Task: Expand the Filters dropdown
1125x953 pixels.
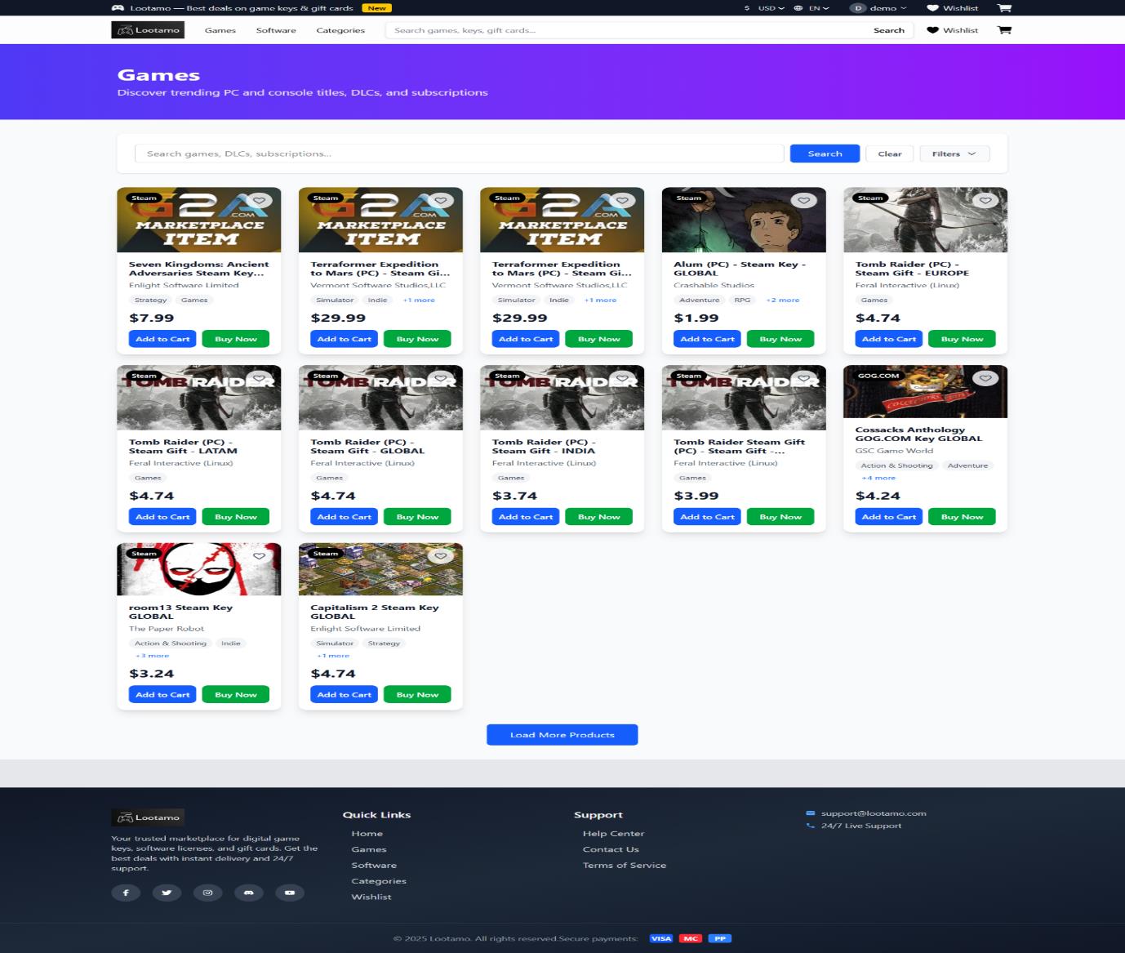Action: pos(953,153)
